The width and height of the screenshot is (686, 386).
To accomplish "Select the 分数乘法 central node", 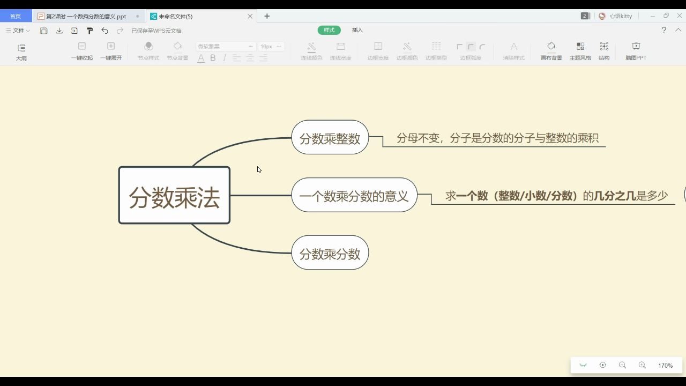I will (x=174, y=195).
